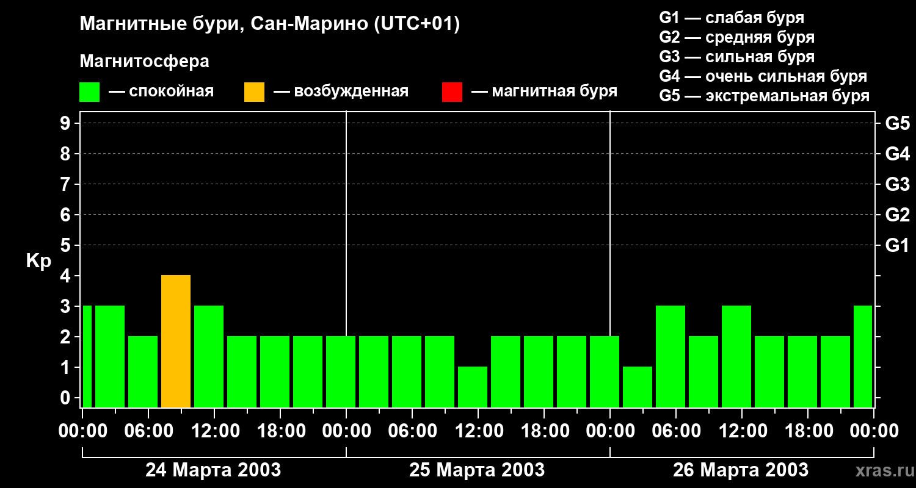Click the Kp 3 bar ending at 12:00 on 26 Марта
Viewport: 916px width, 488px height.
pos(736,356)
